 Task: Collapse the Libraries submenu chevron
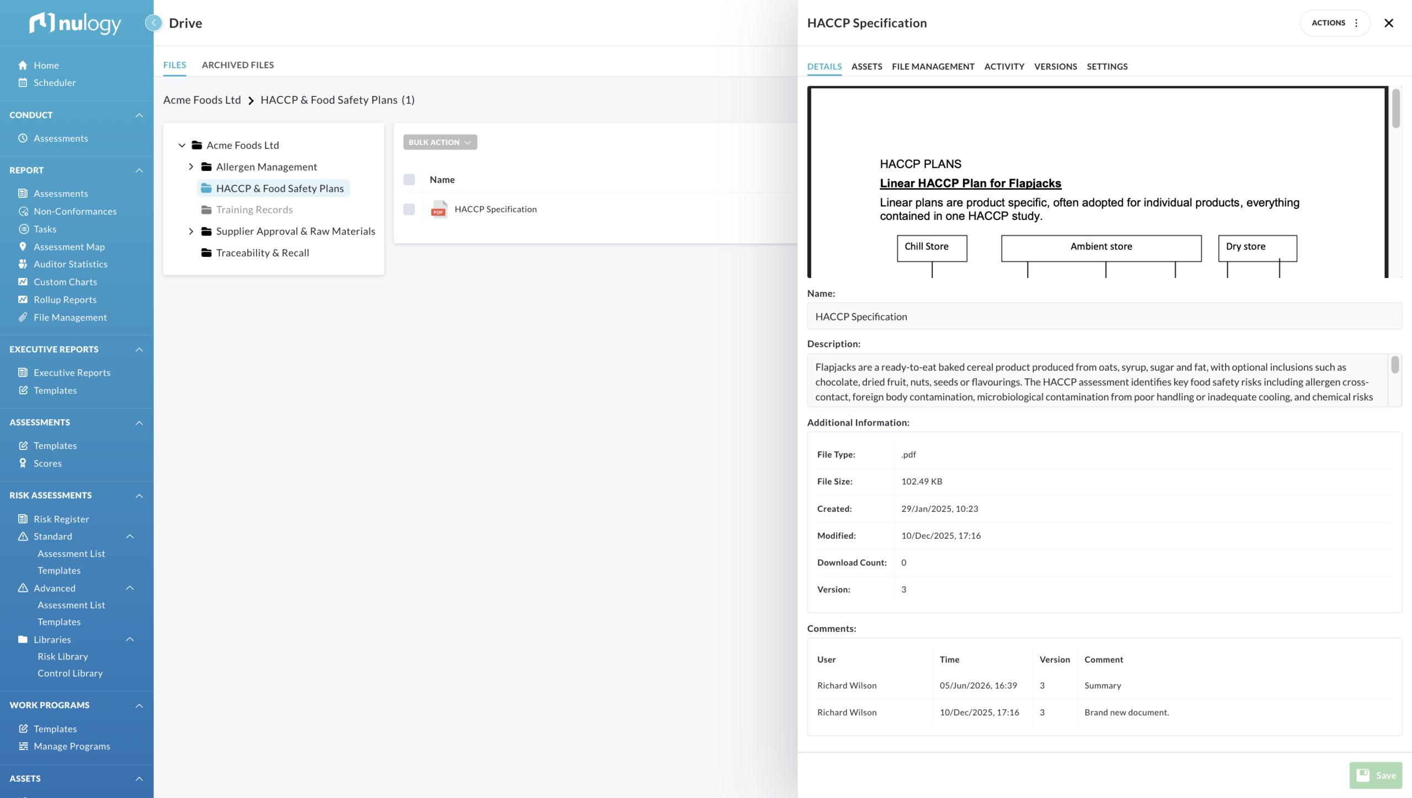(x=130, y=639)
